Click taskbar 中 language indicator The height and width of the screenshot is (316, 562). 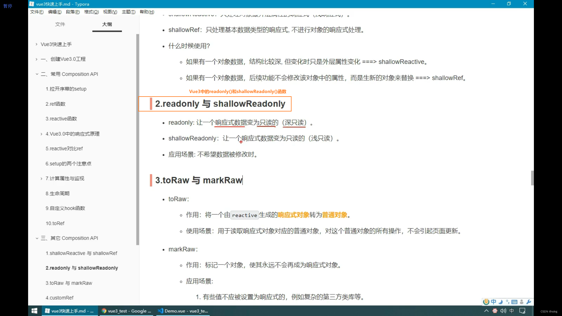coord(512,311)
